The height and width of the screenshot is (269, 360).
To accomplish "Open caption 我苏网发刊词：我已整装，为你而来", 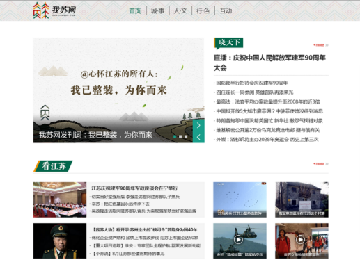I will tap(95, 135).
